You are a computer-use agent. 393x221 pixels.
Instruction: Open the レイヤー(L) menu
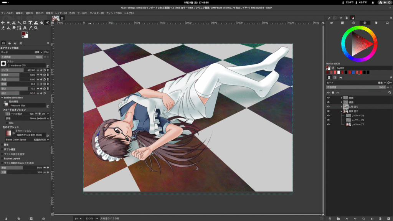coord(61,13)
